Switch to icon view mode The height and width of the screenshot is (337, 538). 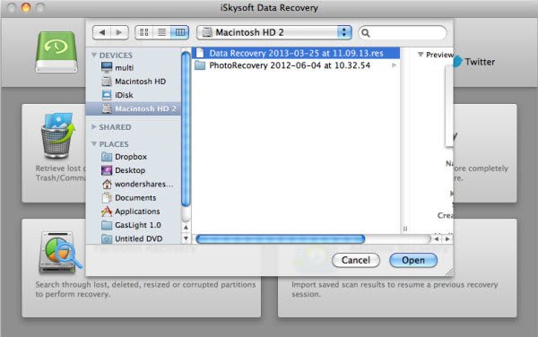pos(144,32)
